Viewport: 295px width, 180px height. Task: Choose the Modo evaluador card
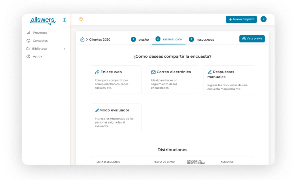(116, 118)
